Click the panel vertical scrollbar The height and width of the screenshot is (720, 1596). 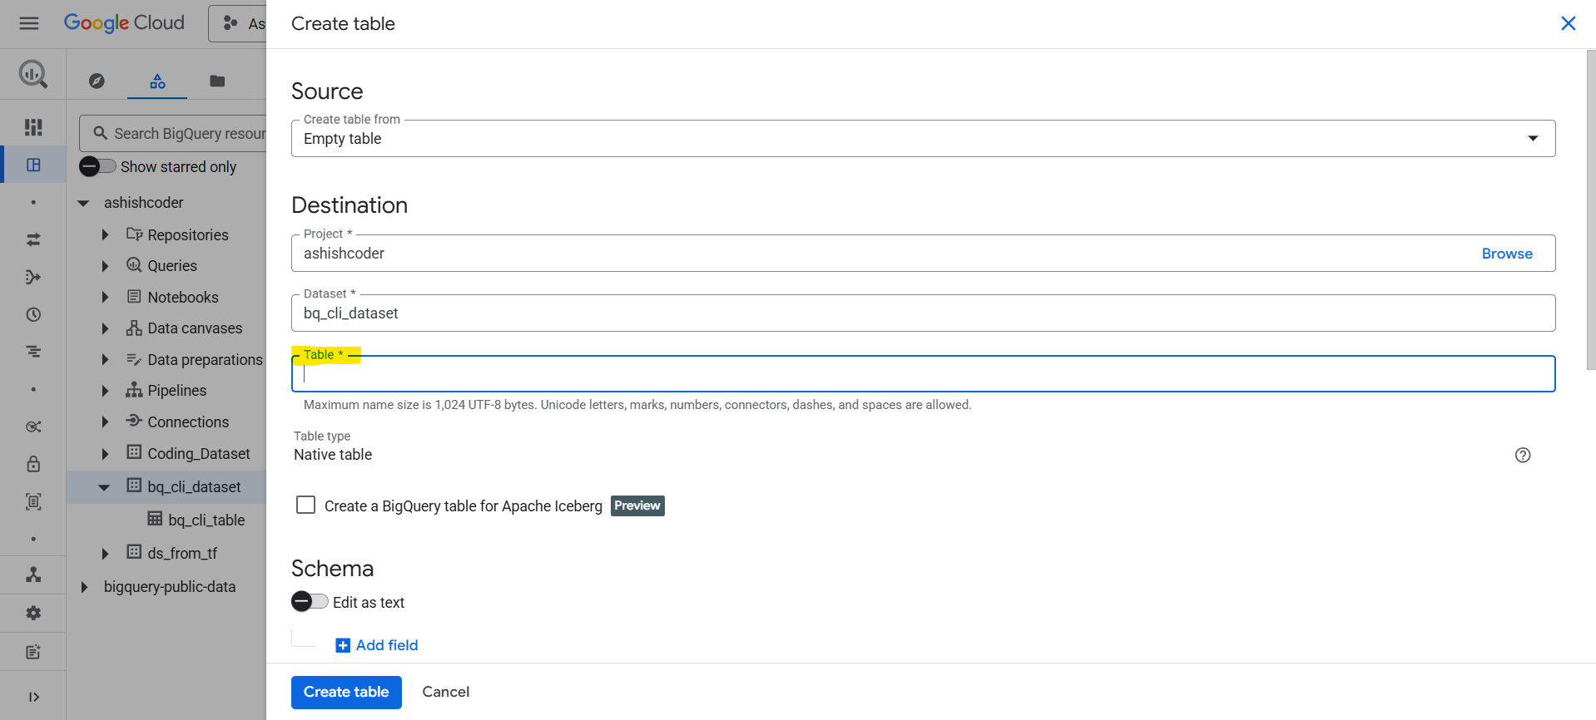click(x=1590, y=208)
